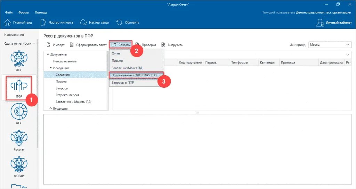The height and width of the screenshot is (189, 356).
Task: Select Неподписанные in document tree
Action: [x=65, y=61]
